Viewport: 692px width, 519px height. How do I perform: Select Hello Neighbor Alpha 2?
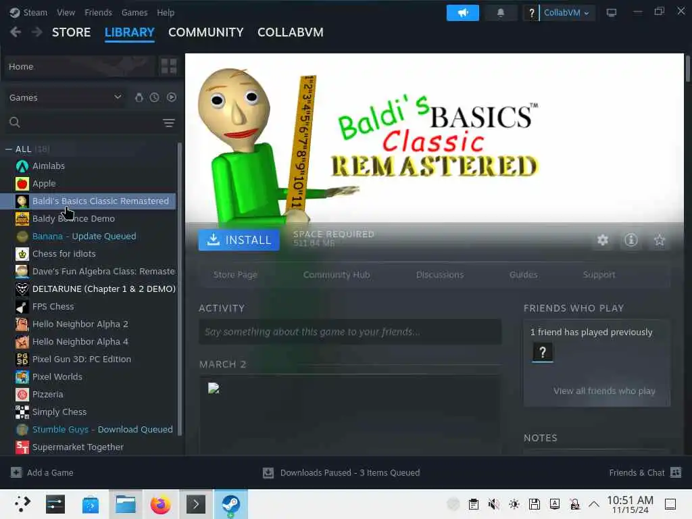pos(89,324)
